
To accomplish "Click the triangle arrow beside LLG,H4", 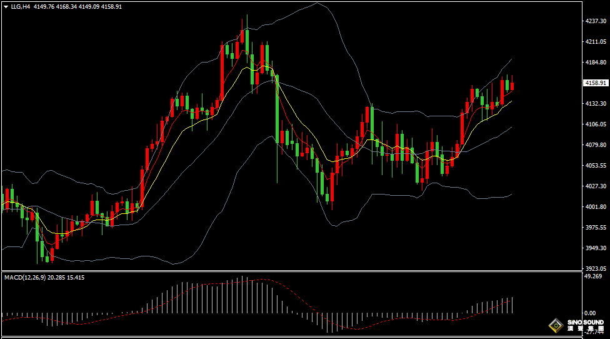I will click(x=6, y=6).
